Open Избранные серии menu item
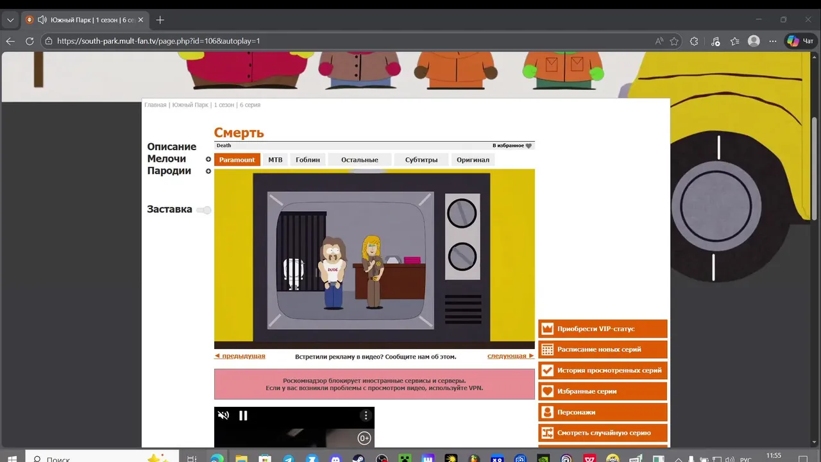The height and width of the screenshot is (462, 821). (x=603, y=391)
